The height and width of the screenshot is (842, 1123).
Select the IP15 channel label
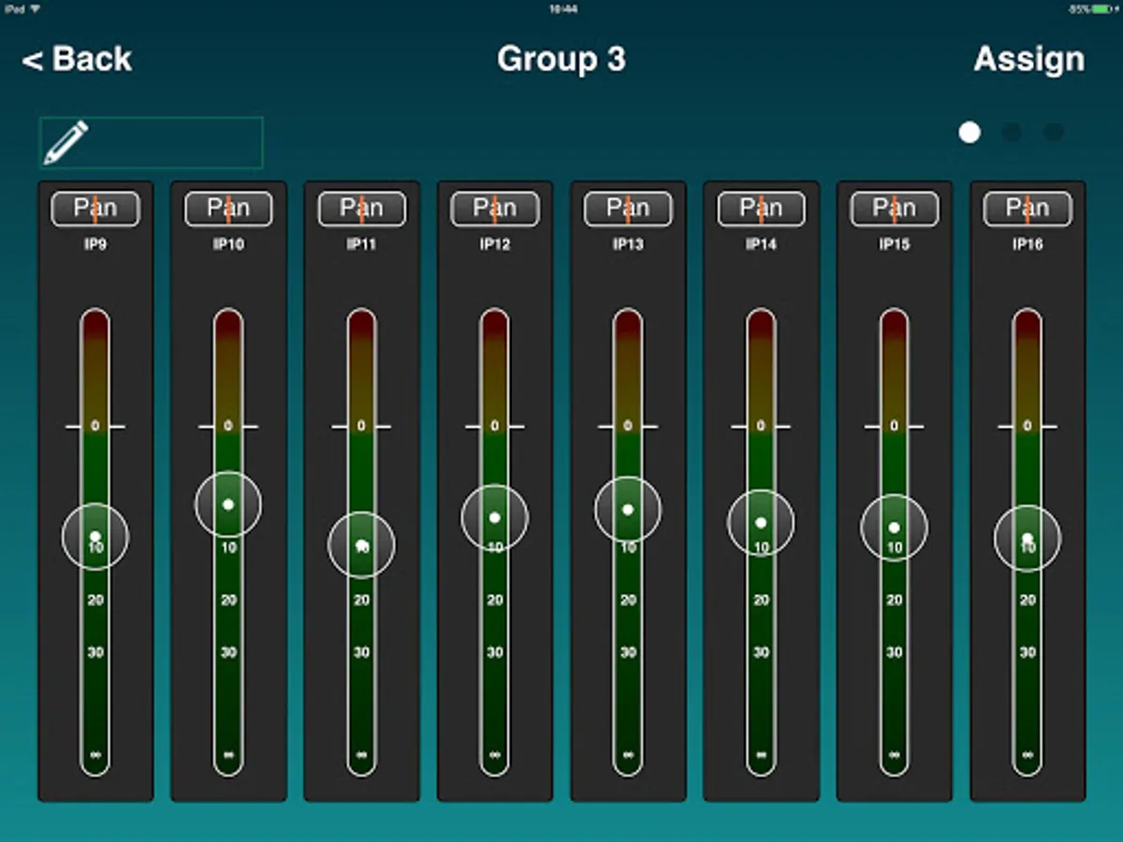(895, 245)
